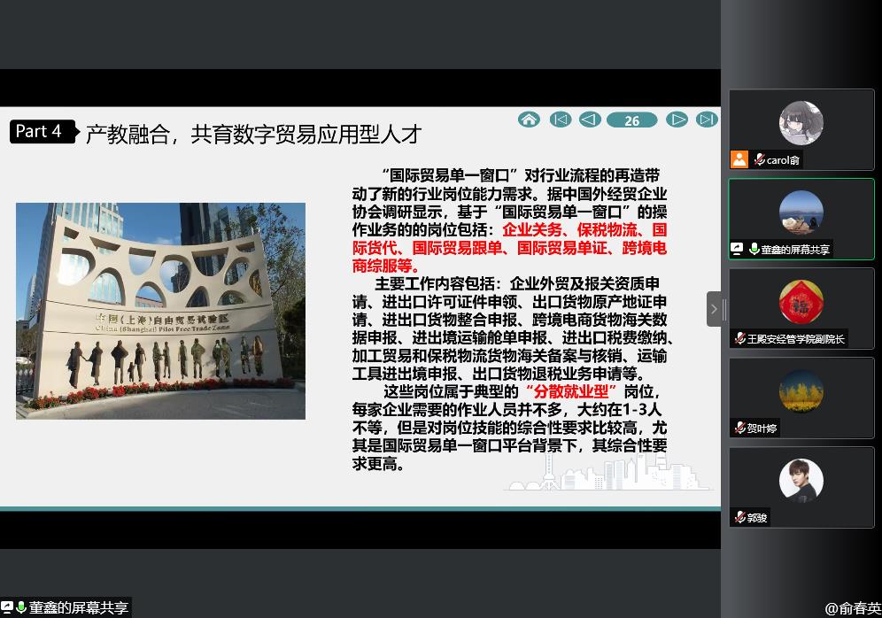Select carol俞's avatar thumbnail
Screen dimensions: 882x618
tap(801, 123)
